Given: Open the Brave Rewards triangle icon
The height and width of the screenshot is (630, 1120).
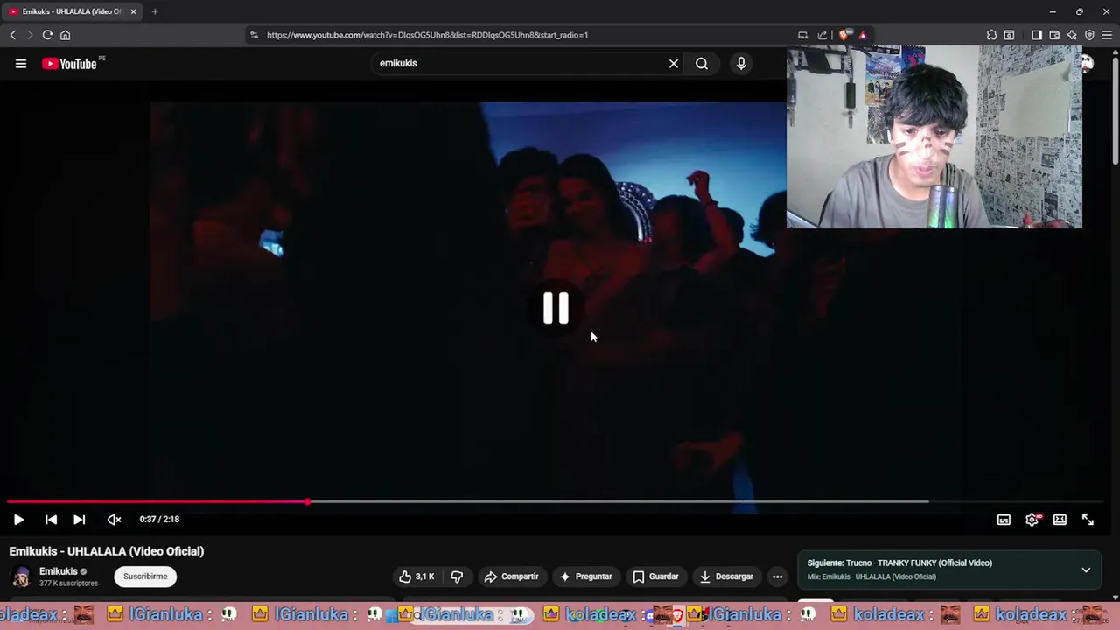Looking at the screenshot, I should (x=862, y=35).
